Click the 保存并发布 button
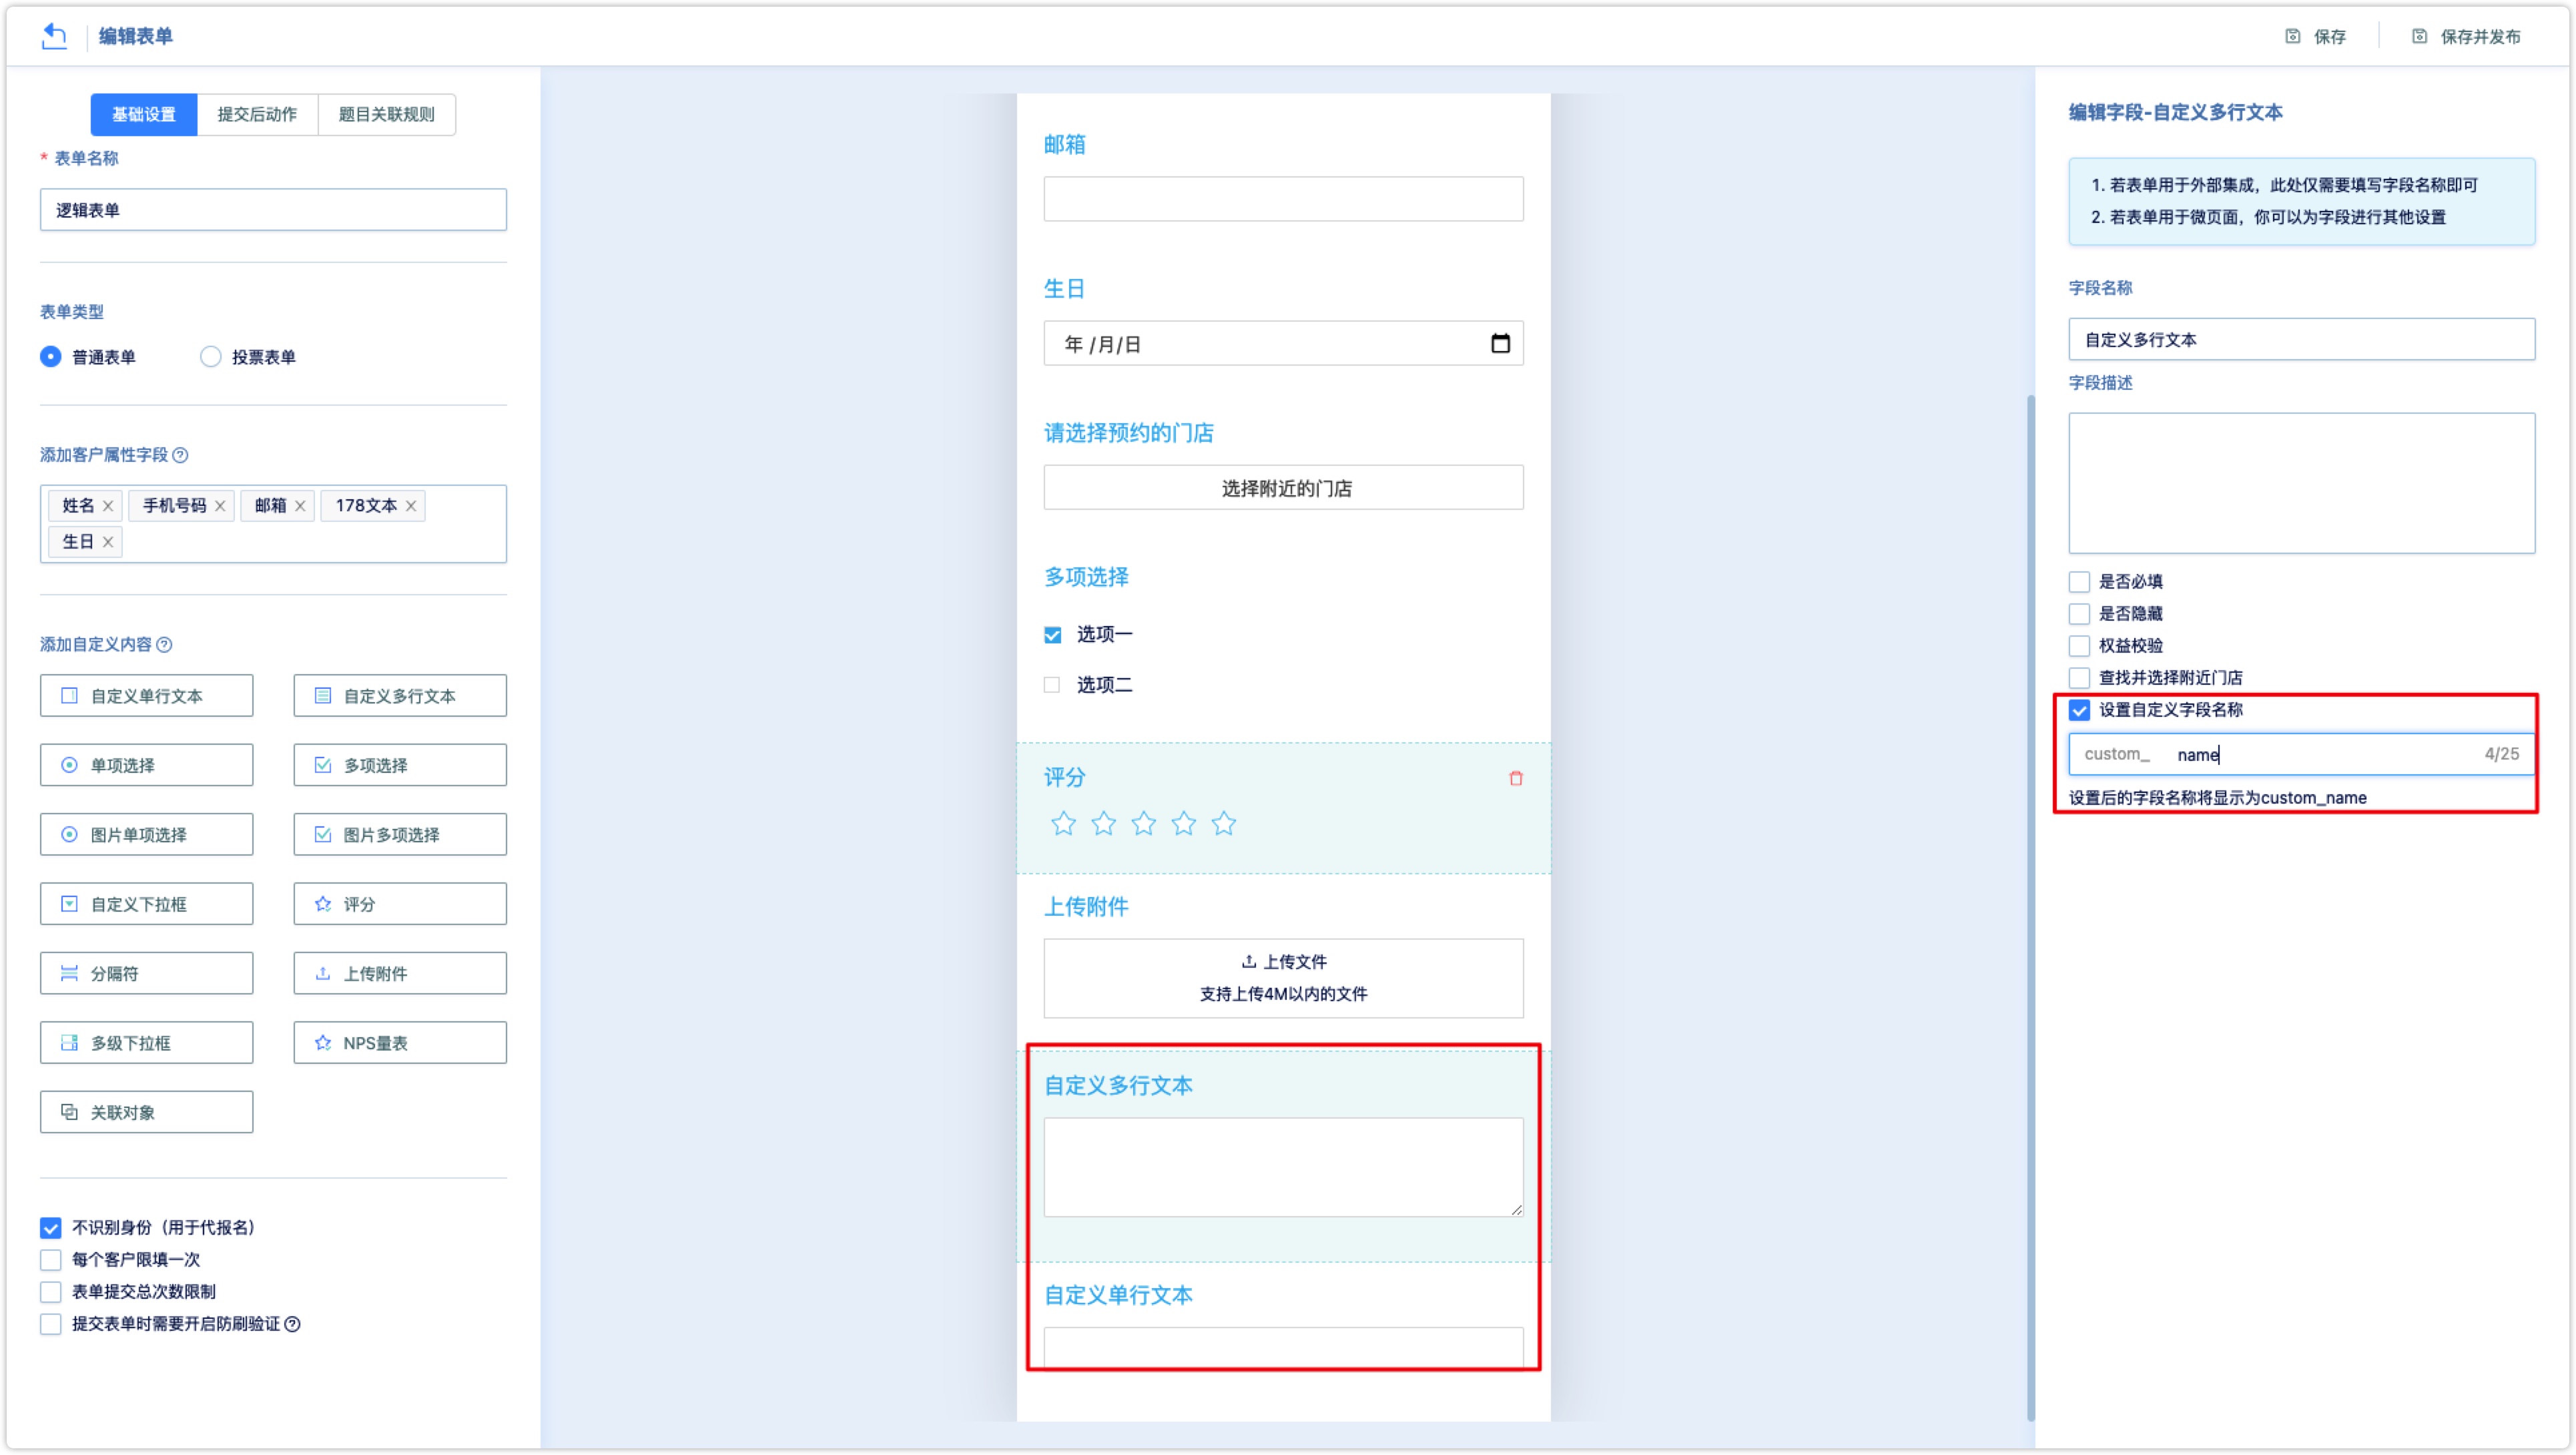 (x=2466, y=36)
